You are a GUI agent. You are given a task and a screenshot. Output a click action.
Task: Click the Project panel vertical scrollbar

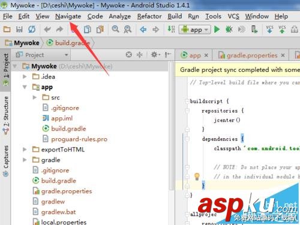(171, 126)
